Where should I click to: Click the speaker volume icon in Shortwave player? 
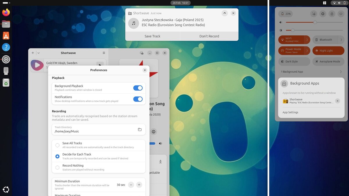pyautogui.click(x=160, y=143)
